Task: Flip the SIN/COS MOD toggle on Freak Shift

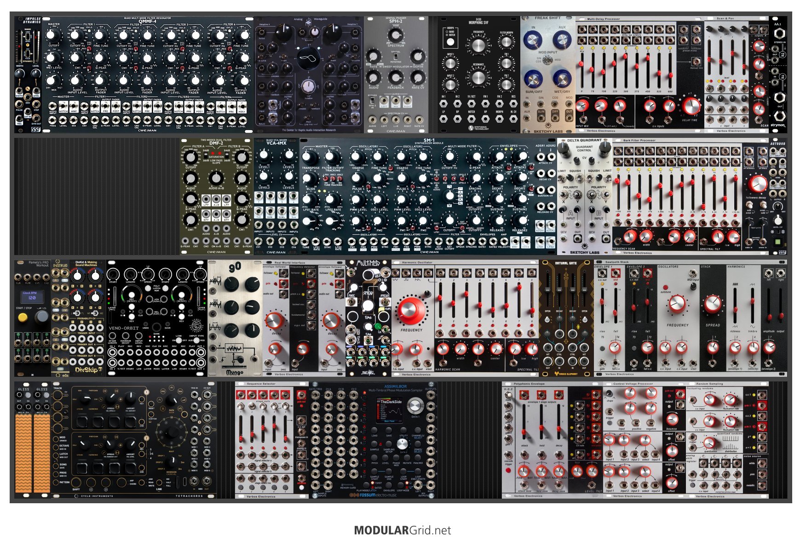Action: tap(547, 60)
